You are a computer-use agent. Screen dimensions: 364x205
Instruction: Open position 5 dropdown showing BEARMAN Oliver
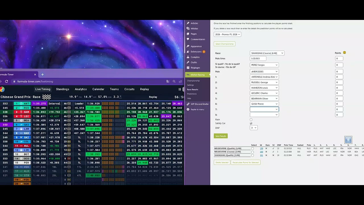click(x=264, y=99)
